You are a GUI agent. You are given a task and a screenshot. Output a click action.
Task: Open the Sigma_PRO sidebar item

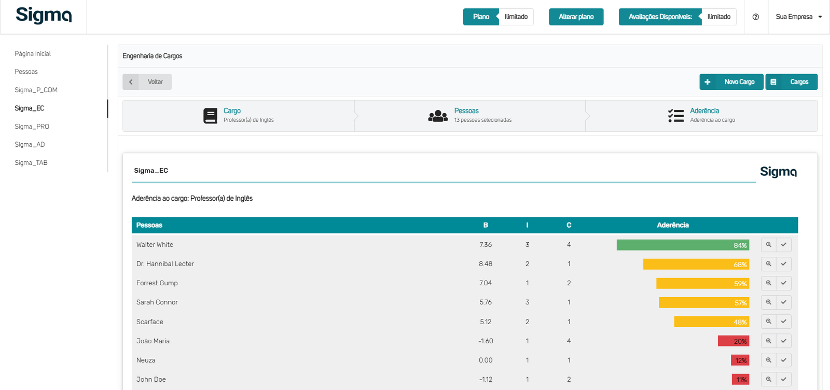32,127
